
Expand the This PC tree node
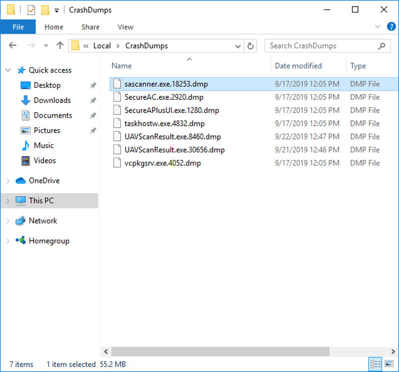[x=8, y=201]
